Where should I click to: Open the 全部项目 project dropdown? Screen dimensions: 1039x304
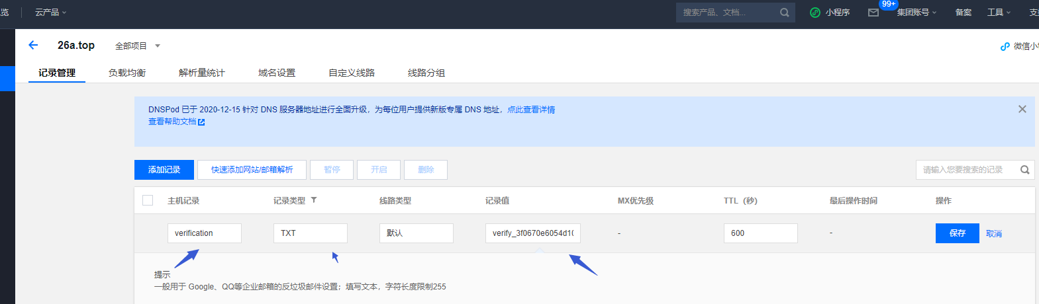[138, 46]
